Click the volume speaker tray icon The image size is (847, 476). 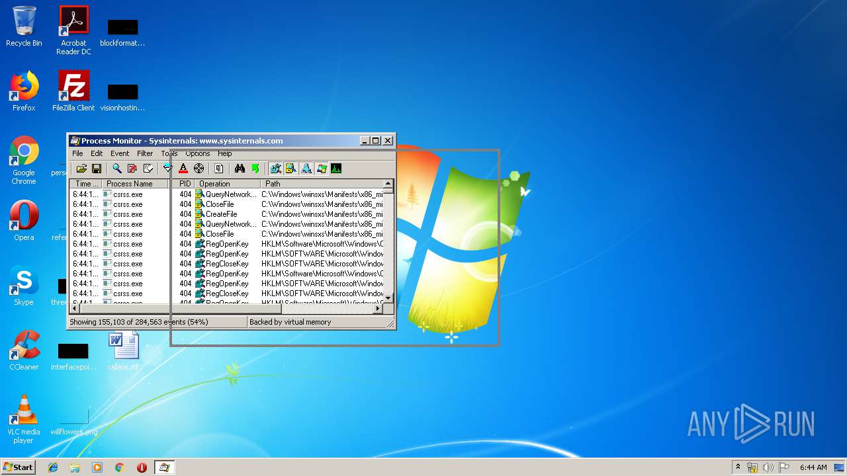768,467
